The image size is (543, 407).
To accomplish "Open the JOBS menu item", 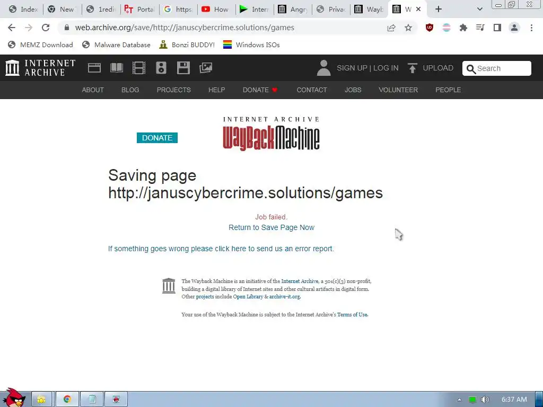I will pyautogui.click(x=353, y=90).
